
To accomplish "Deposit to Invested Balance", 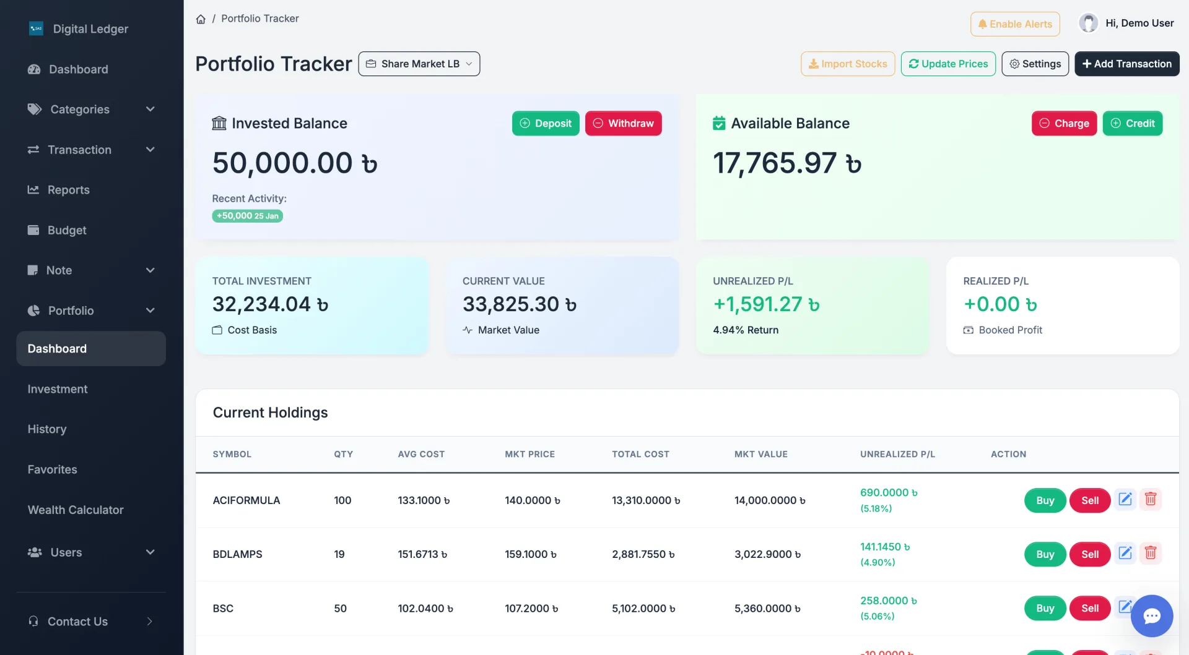I will click(546, 123).
